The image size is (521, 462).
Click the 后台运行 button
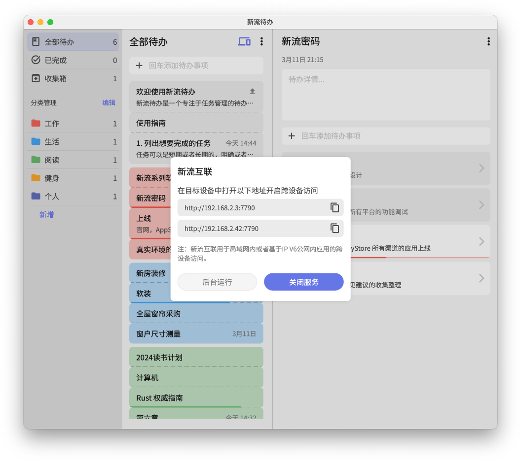coord(217,282)
